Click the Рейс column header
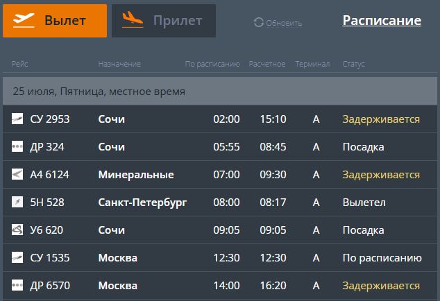Screen dimensions: 440x301 pos(19,64)
